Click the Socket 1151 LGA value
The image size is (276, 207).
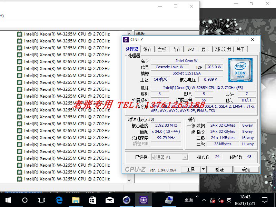pyautogui.click(x=187, y=73)
